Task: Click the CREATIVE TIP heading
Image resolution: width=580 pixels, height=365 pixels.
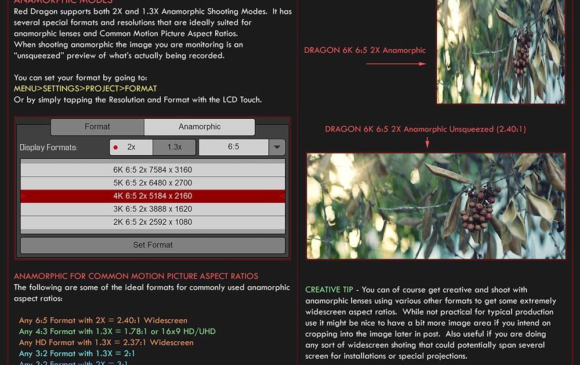Action: [329, 290]
